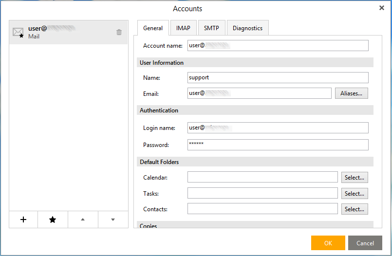The height and width of the screenshot is (256, 392).
Task: Confirm changes with the OK button
Action: 328,243
